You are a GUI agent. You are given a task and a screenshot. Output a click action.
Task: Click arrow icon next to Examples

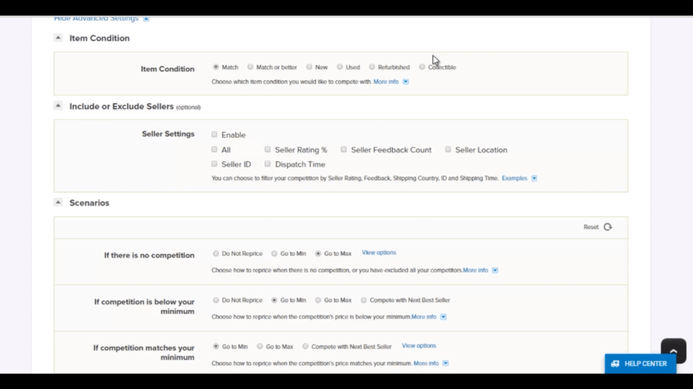pyautogui.click(x=534, y=178)
